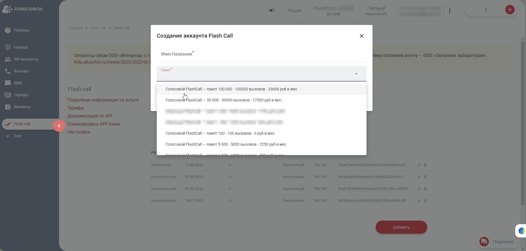Edit secondAccount with token 5mD7eh
The height and width of the screenshot is (251, 526).
pos(419,189)
